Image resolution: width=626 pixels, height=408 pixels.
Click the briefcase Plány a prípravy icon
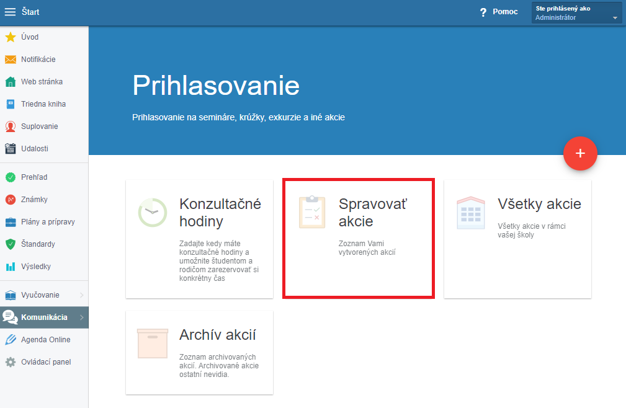[11, 222]
